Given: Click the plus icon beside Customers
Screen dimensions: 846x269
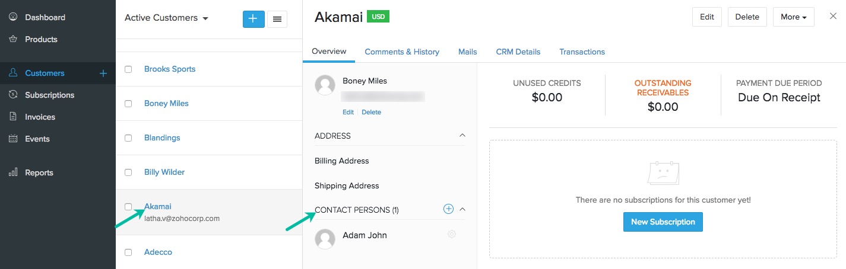Looking at the screenshot, I should click(x=103, y=73).
